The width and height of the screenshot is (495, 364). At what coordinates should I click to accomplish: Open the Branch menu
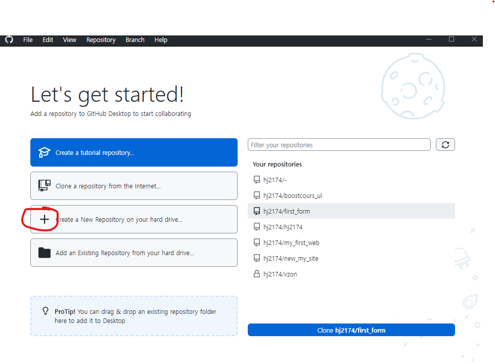(x=135, y=40)
